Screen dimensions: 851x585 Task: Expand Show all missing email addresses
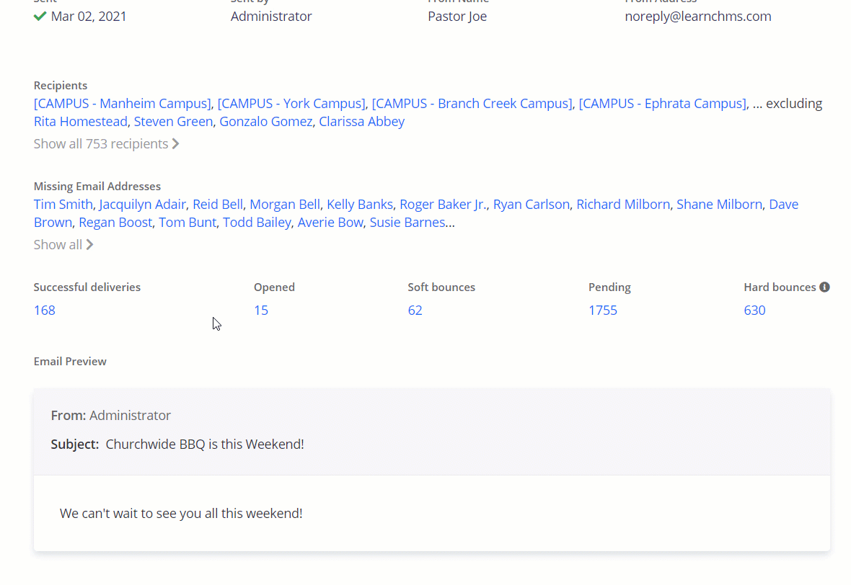coord(63,244)
